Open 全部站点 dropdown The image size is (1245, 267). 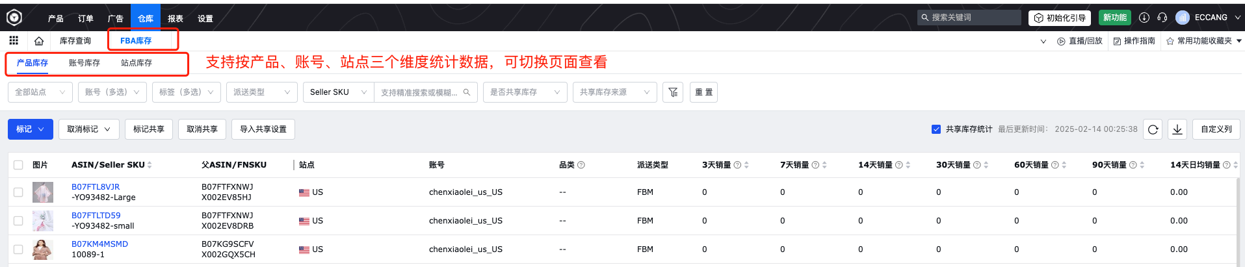(x=40, y=92)
